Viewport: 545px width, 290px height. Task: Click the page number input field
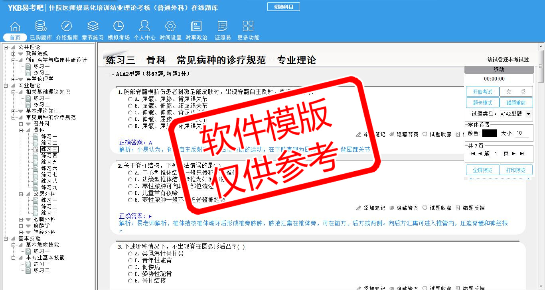tap(496, 154)
